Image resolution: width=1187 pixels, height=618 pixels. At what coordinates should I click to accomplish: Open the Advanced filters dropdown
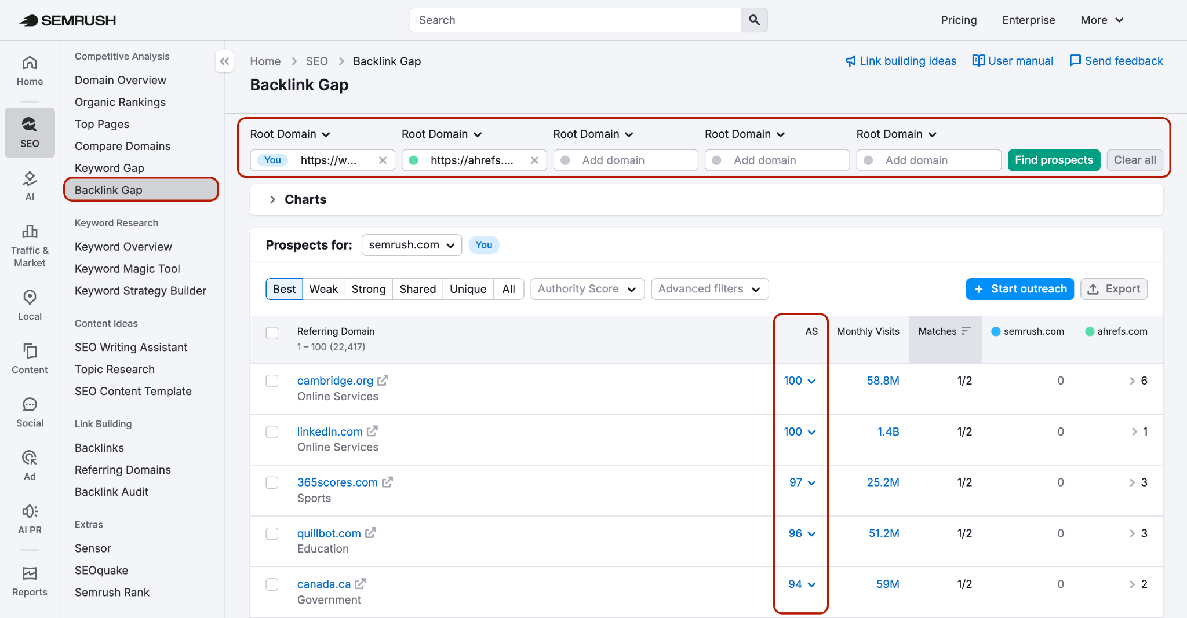(709, 289)
